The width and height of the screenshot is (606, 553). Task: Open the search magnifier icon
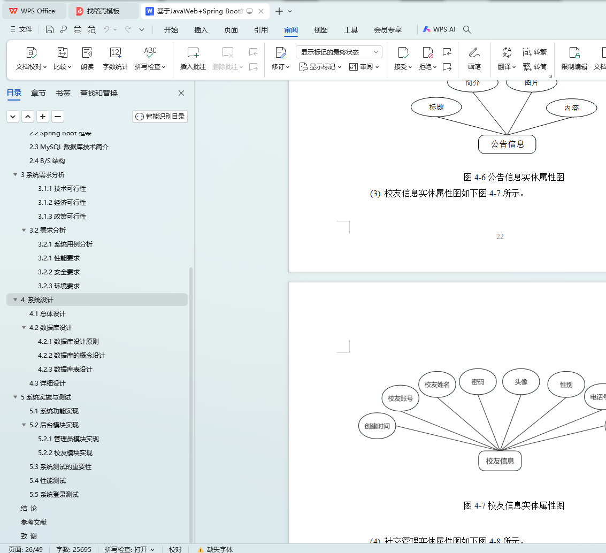(467, 29)
